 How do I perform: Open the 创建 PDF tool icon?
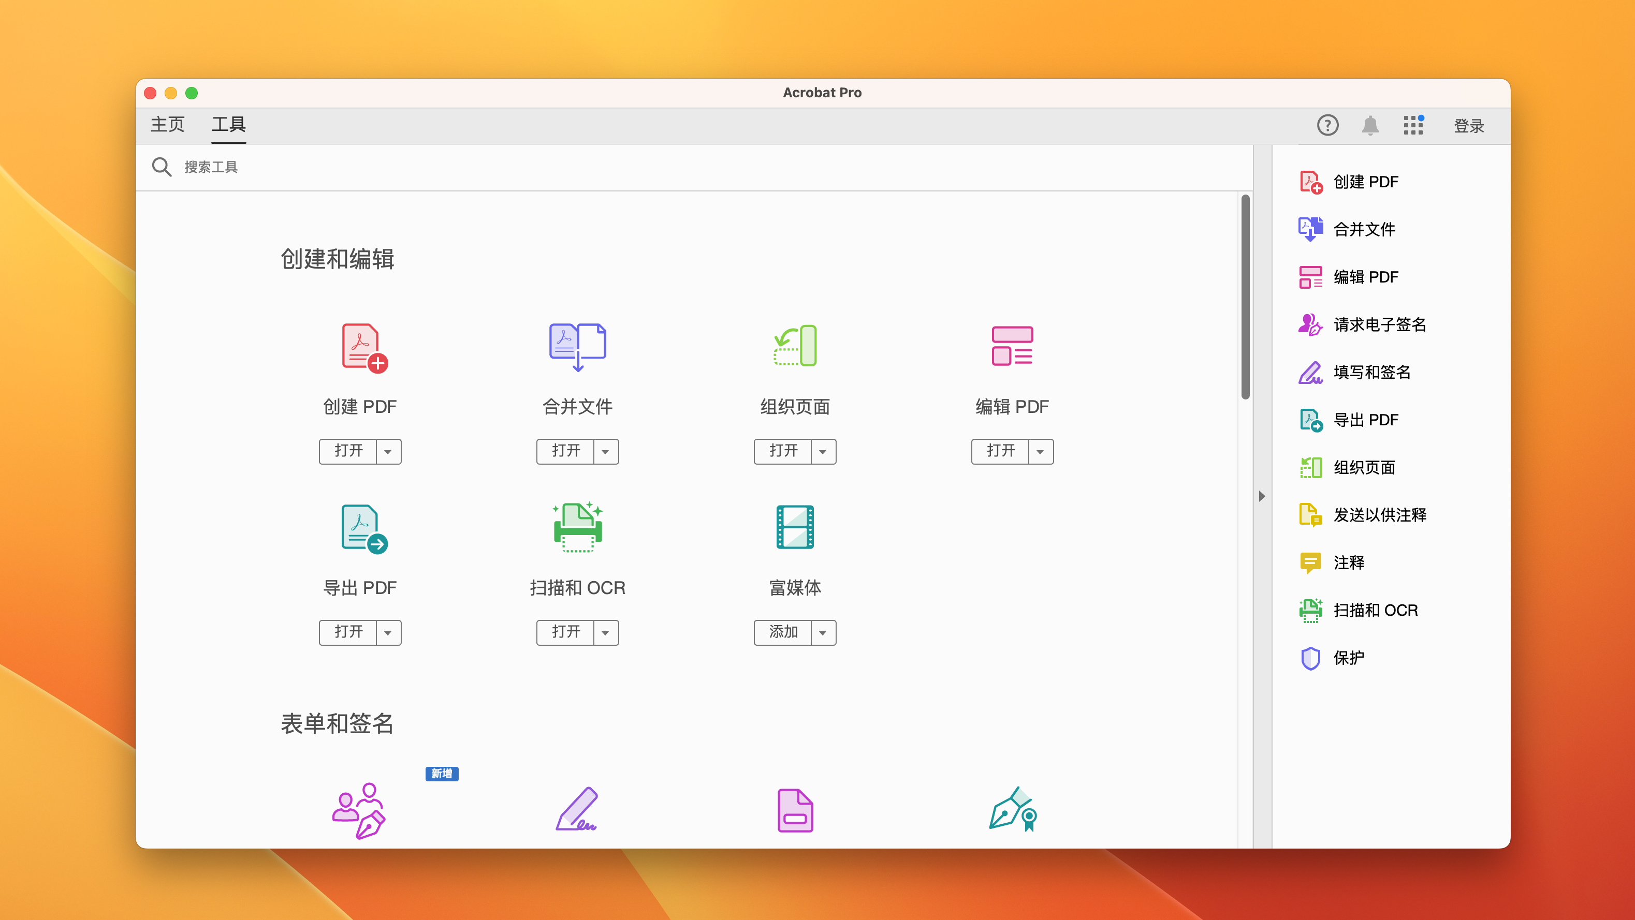[360, 347]
